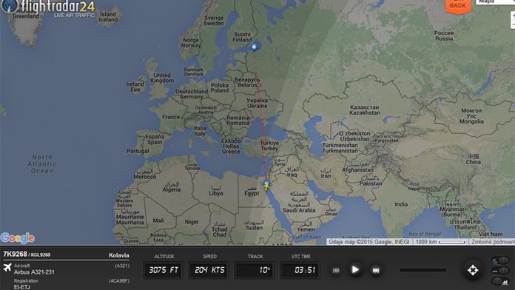Click flight number 7K9268
The width and height of the screenshot is (515, 290).
point(15,254)
